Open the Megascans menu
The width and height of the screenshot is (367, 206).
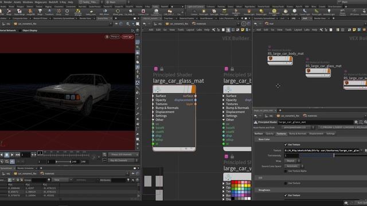(x=41, y=2)
